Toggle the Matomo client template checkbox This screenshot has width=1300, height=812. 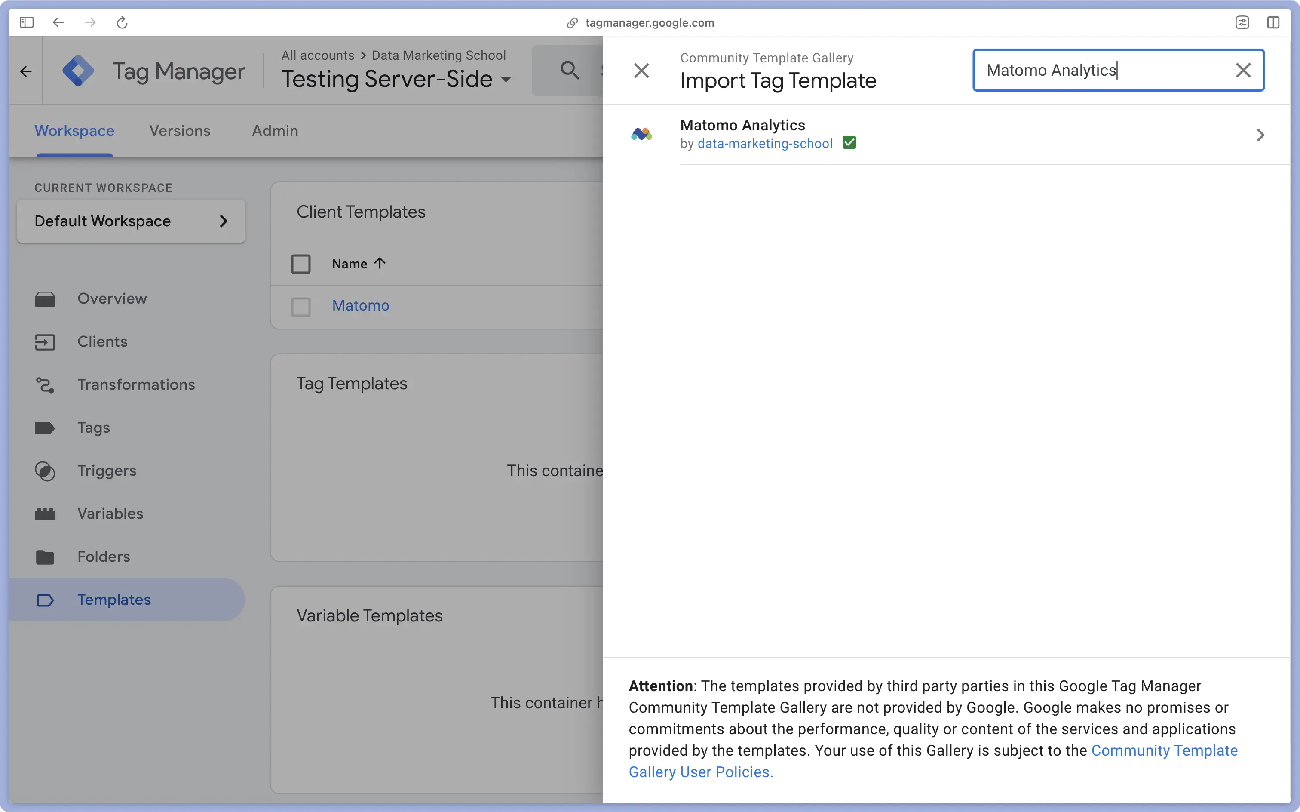(x=301, y=305)
